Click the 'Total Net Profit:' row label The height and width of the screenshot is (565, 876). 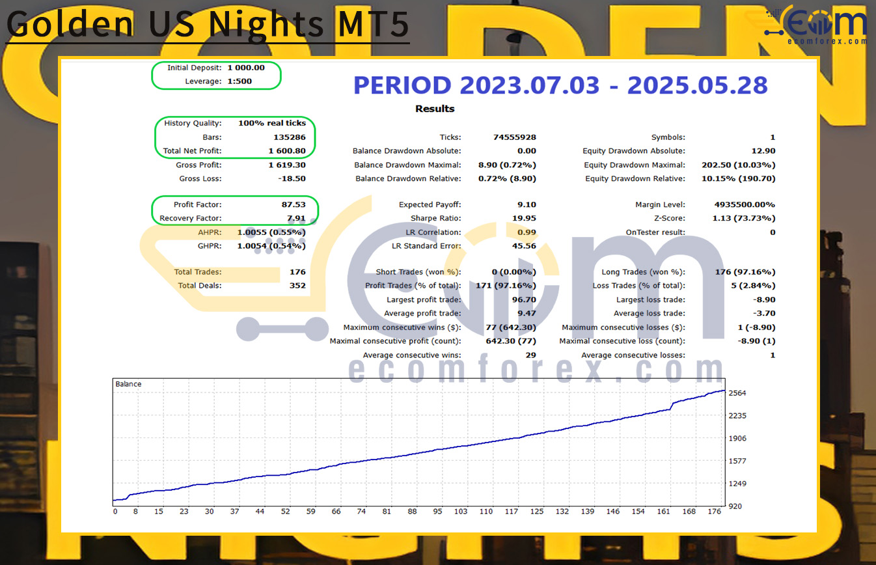[x=192, y=151]
